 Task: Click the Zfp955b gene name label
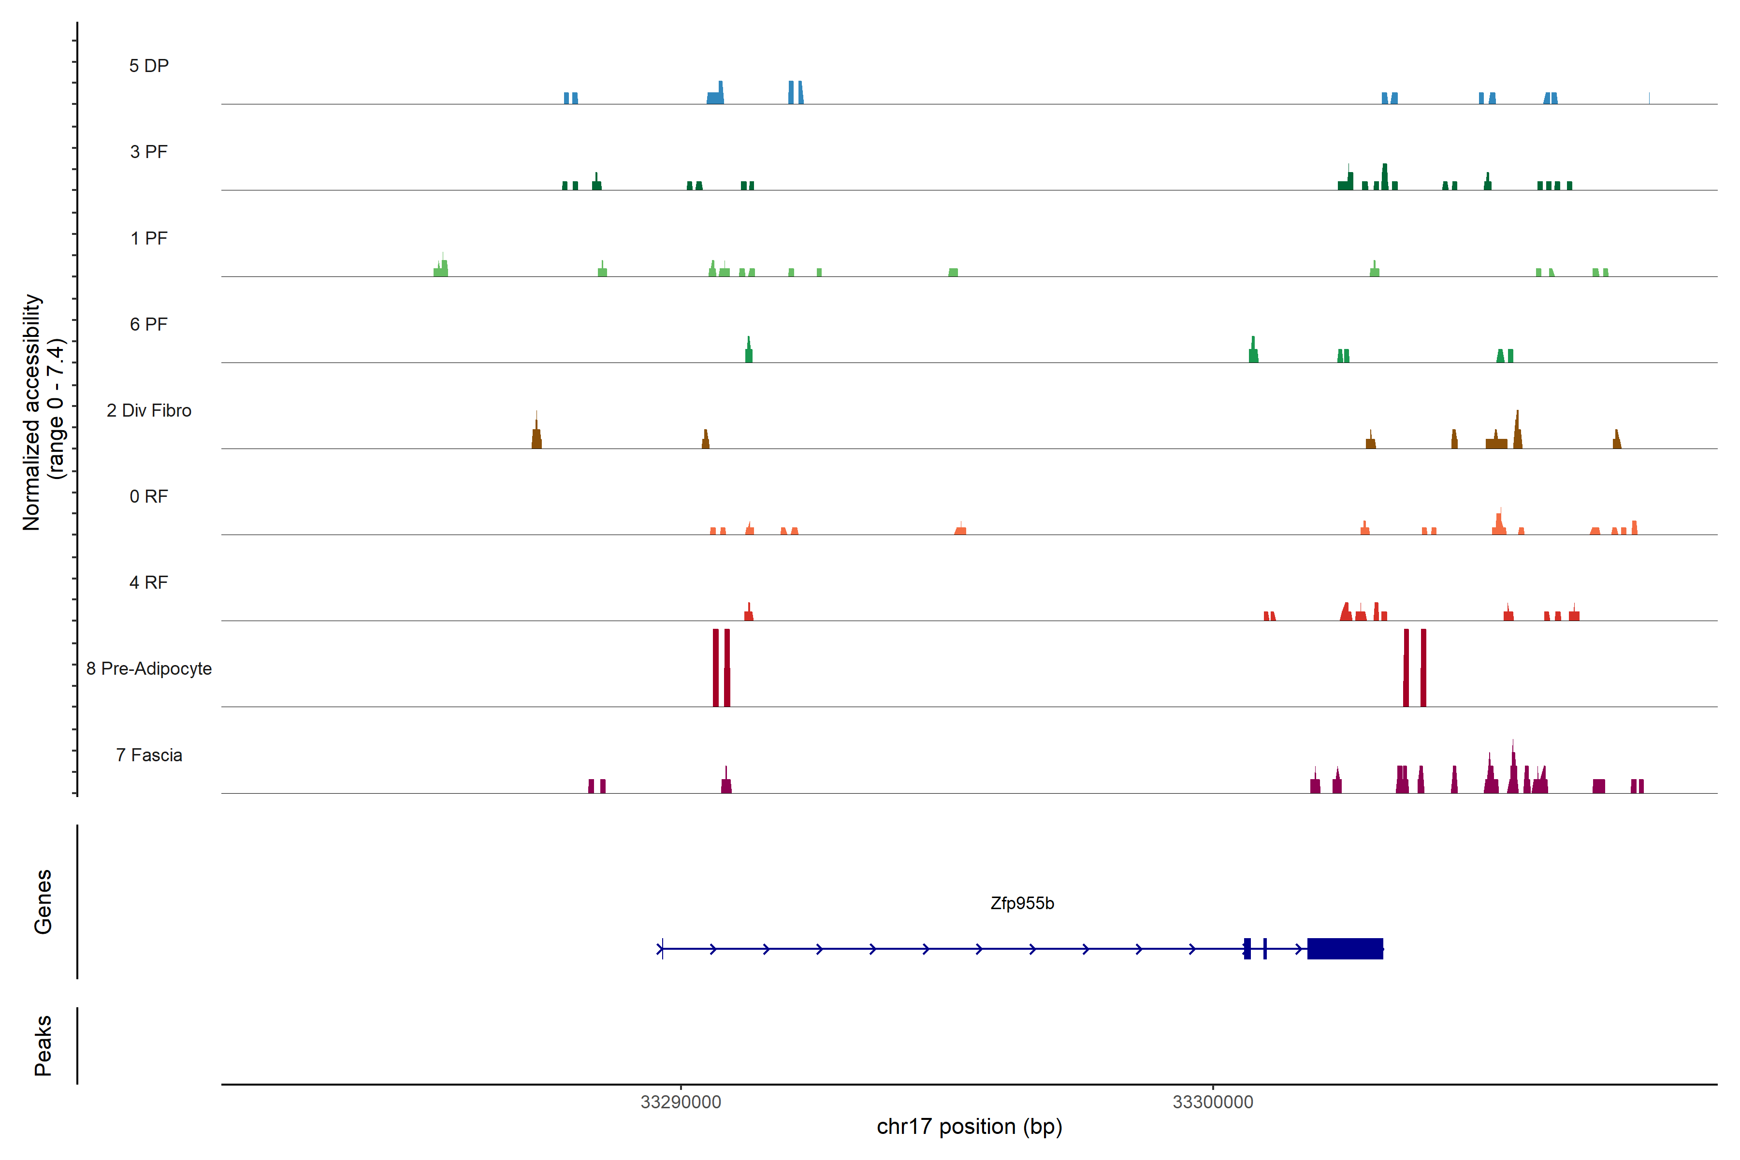click(x=1022, y=903)
